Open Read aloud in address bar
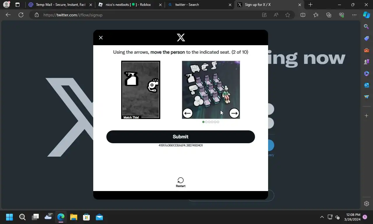Image resolution: width=373 pixels, height=224 pixels. click(x=276, y=15)
